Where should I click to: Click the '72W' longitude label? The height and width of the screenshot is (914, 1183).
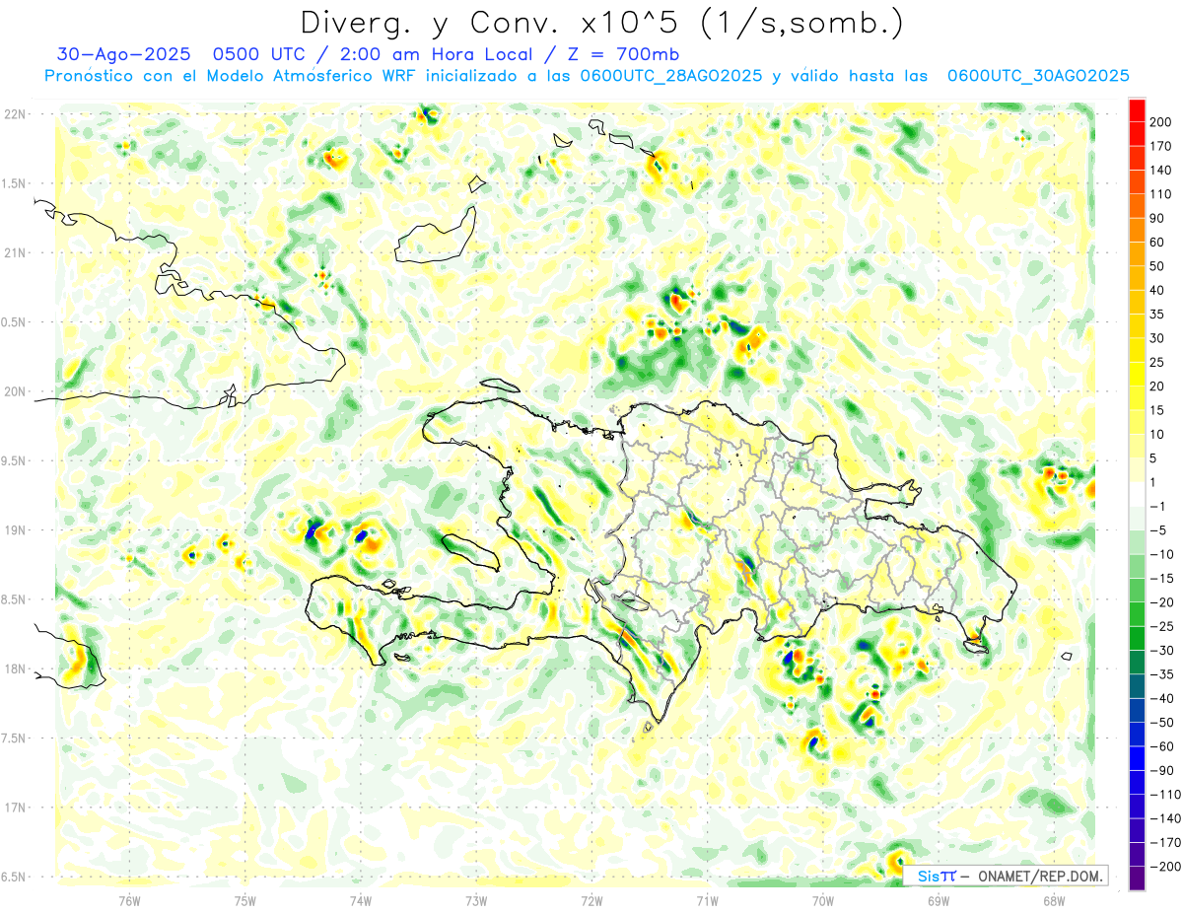(x=591, y=900)
